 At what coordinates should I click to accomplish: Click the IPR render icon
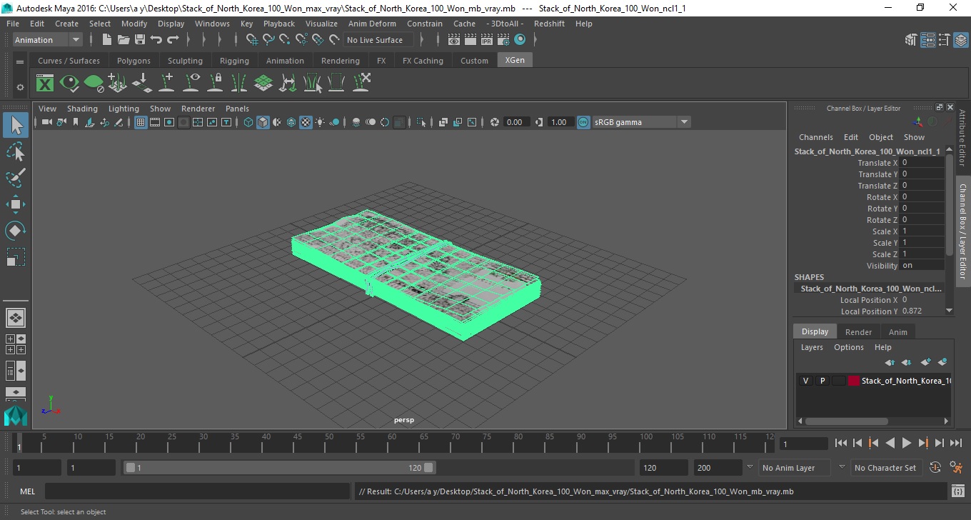coord(487,40)
